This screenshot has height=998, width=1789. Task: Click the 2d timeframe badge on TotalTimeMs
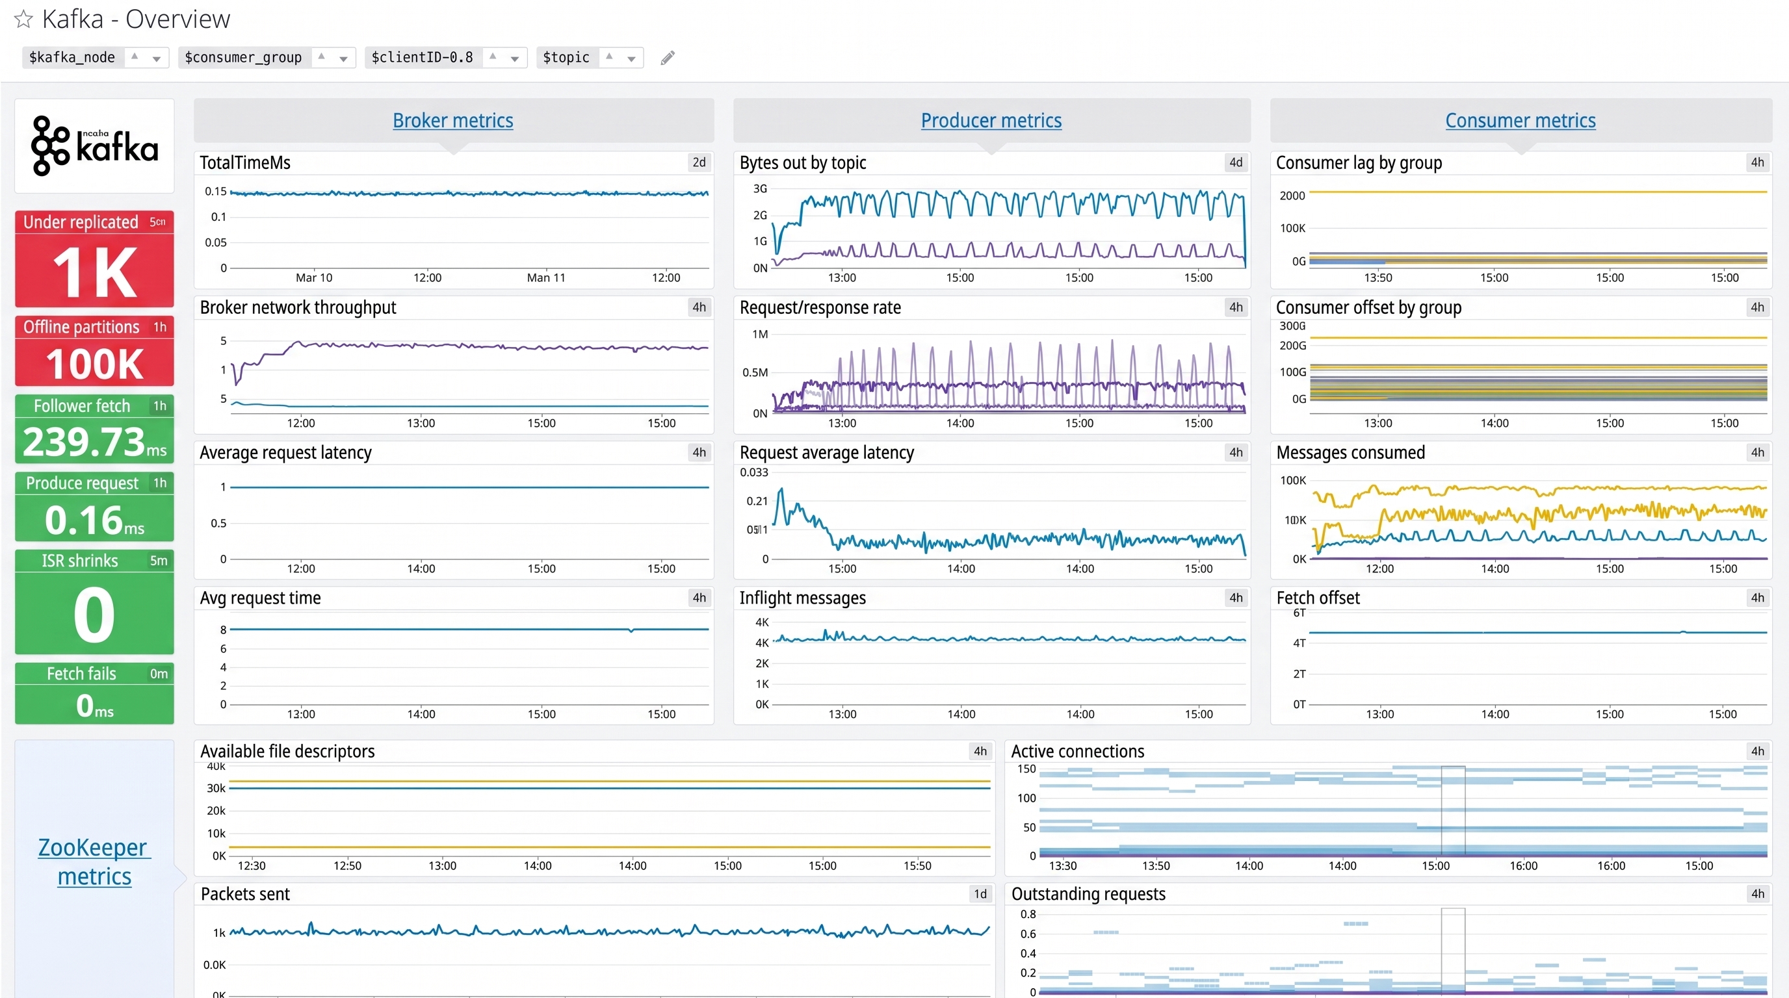(x=699, y=162)
